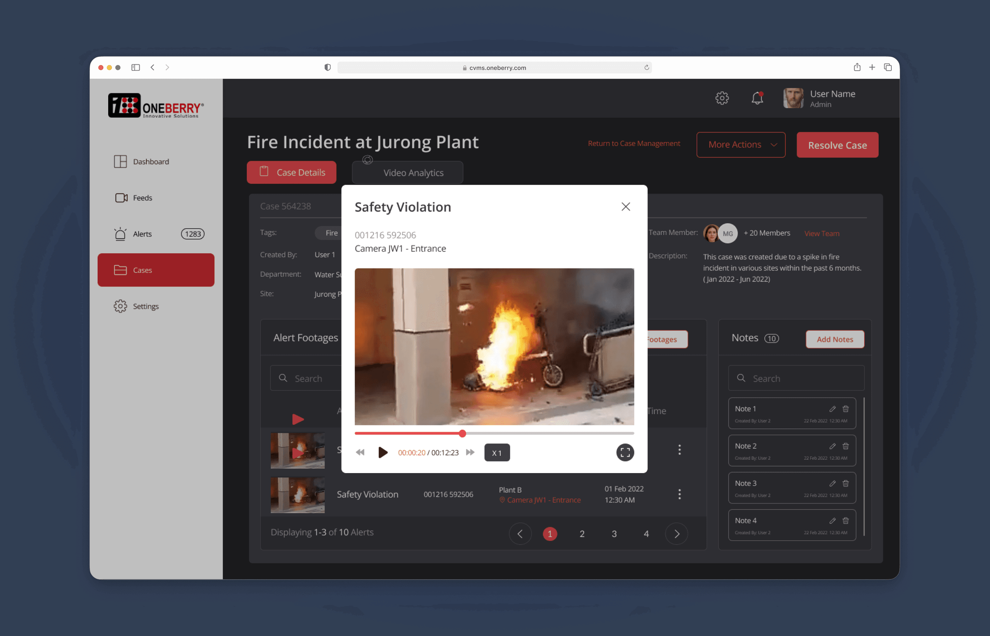Select alerts page 3

[614, 534]
